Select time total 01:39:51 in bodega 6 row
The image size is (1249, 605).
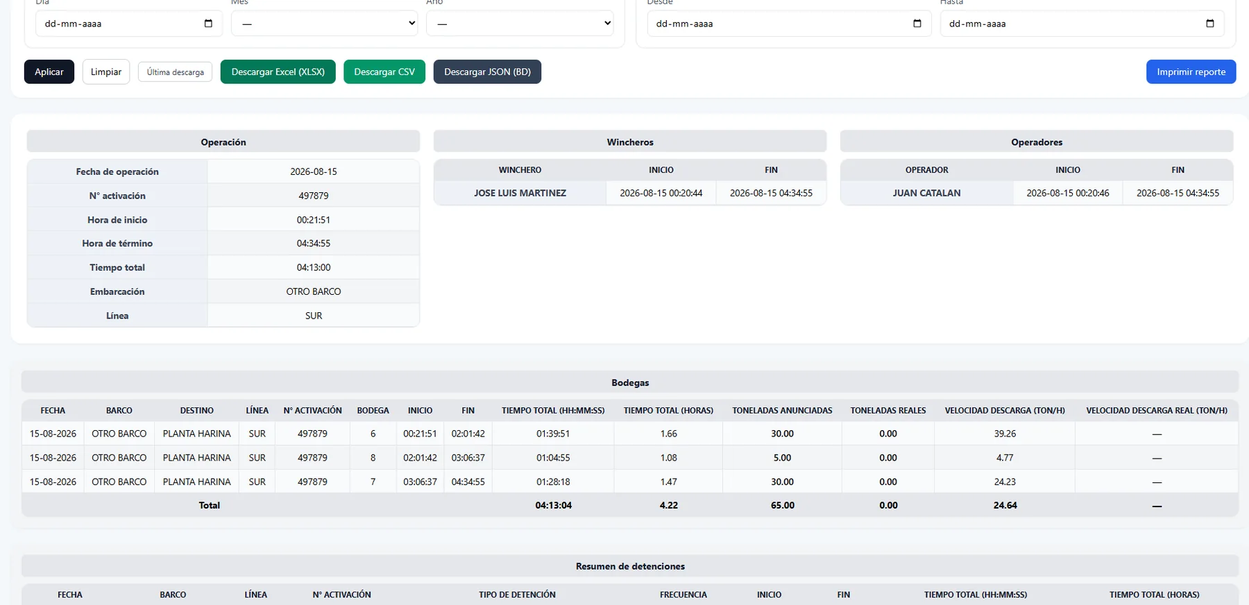[553, 434]
